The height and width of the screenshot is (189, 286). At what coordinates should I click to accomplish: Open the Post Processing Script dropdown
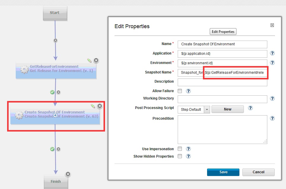[x=207, y=109]
